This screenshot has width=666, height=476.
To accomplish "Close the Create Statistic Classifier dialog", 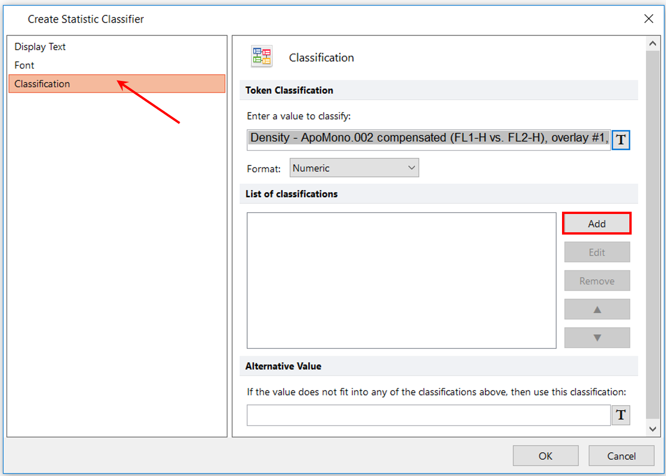I will coord(649,19).
